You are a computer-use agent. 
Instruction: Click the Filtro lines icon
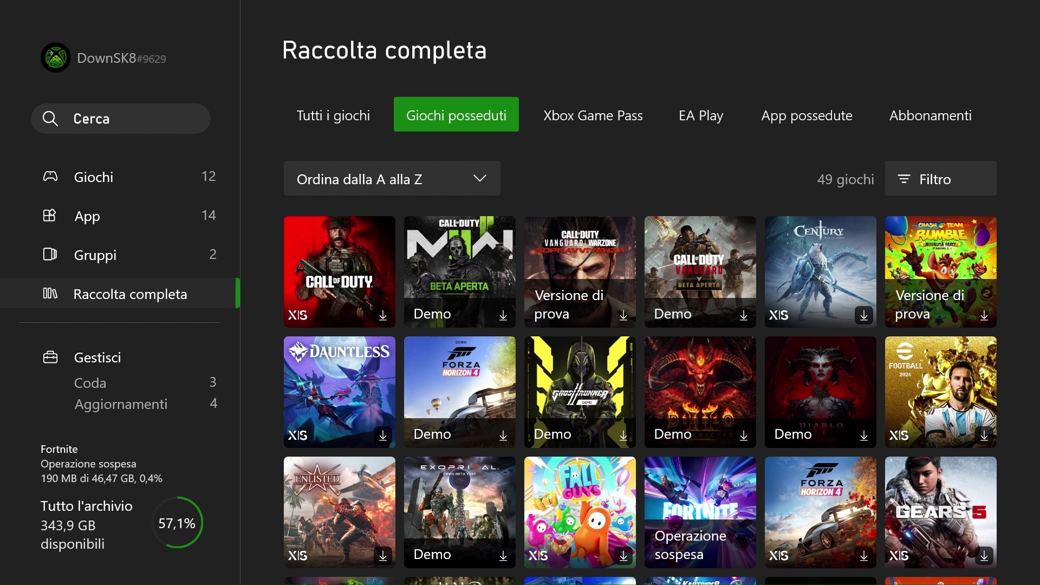(x=904, y=179)
